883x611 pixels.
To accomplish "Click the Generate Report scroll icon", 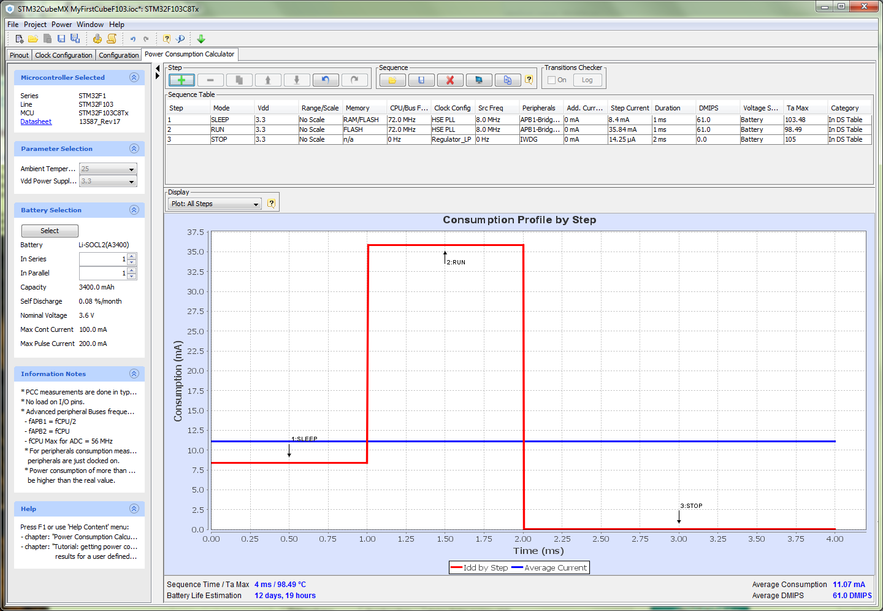I will [x=112, y=39].
